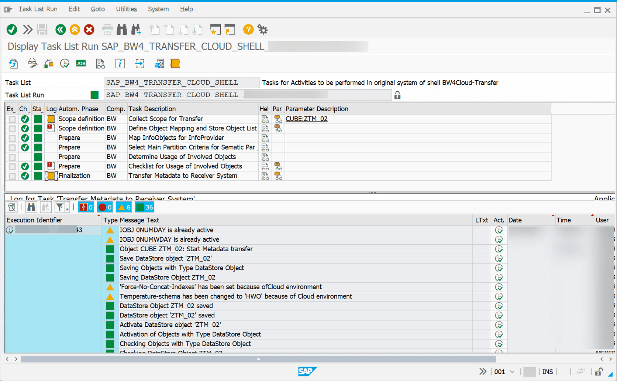Click the information icon in the toolbar
The image size is (617, 381).
(120, 64)
